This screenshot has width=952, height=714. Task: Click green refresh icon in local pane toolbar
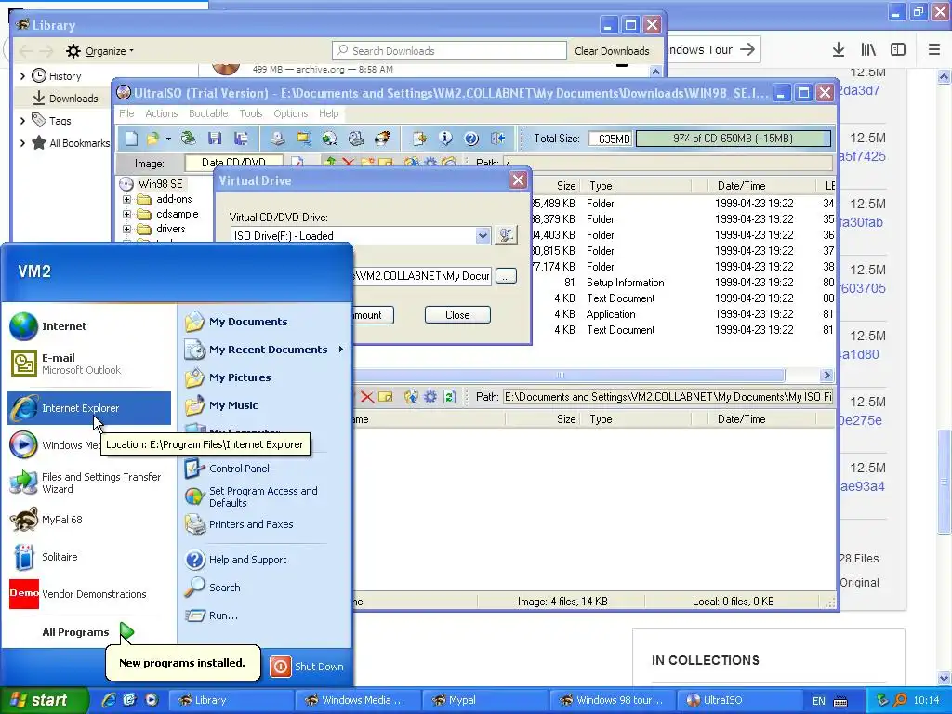point(449,397)
